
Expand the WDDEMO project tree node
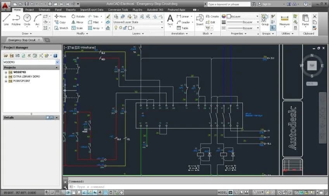point(6,72)
